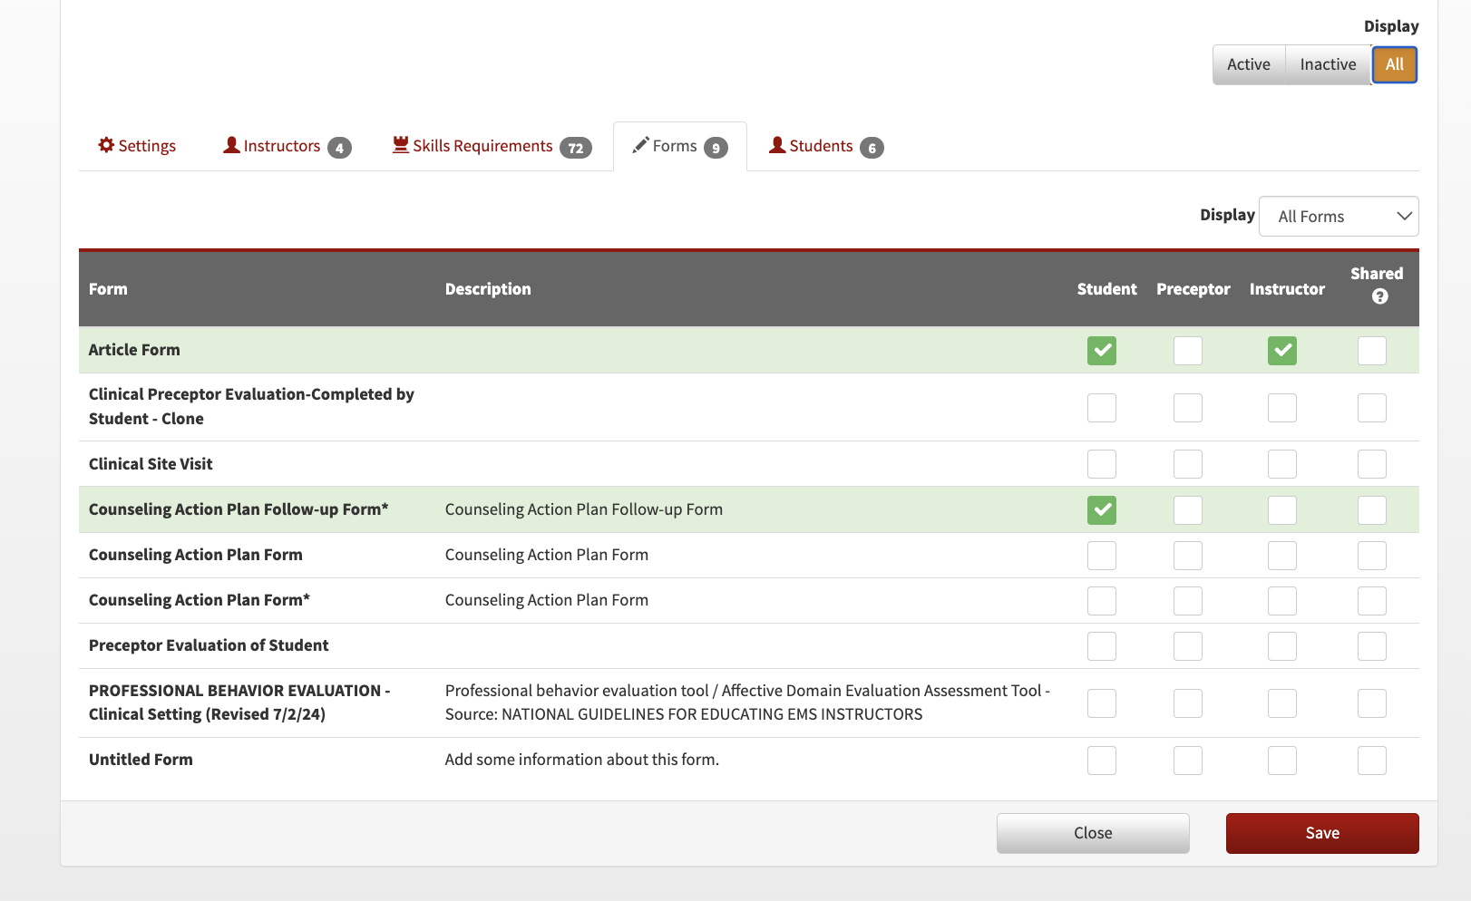
Task: Go to the Students tab
Action: [826, 146]
